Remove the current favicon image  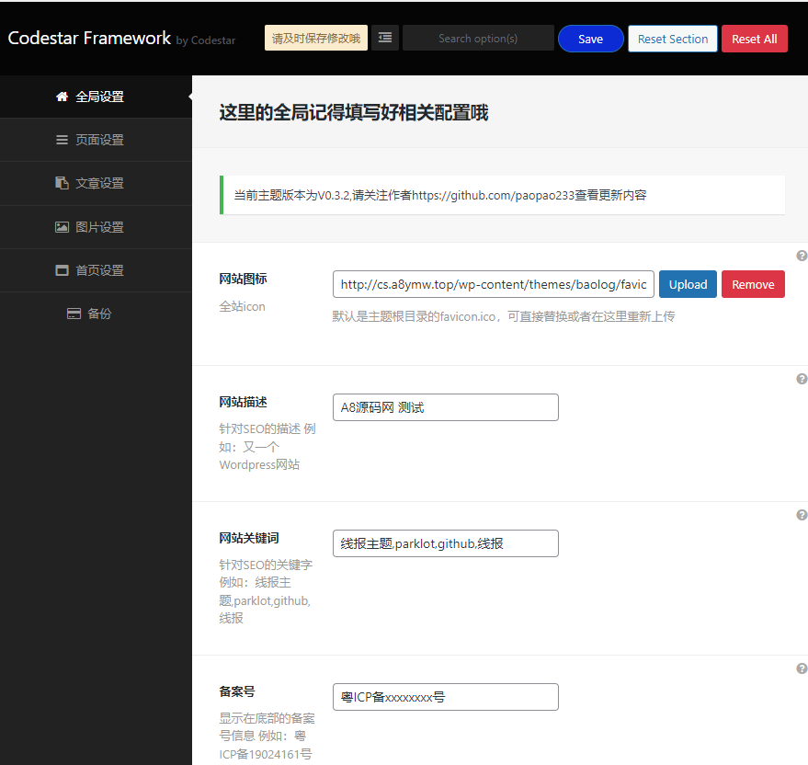[x=753, y=284]
